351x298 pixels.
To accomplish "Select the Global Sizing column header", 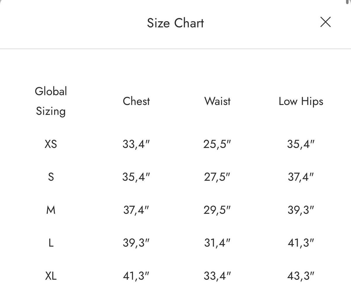I will coord(51,101).
